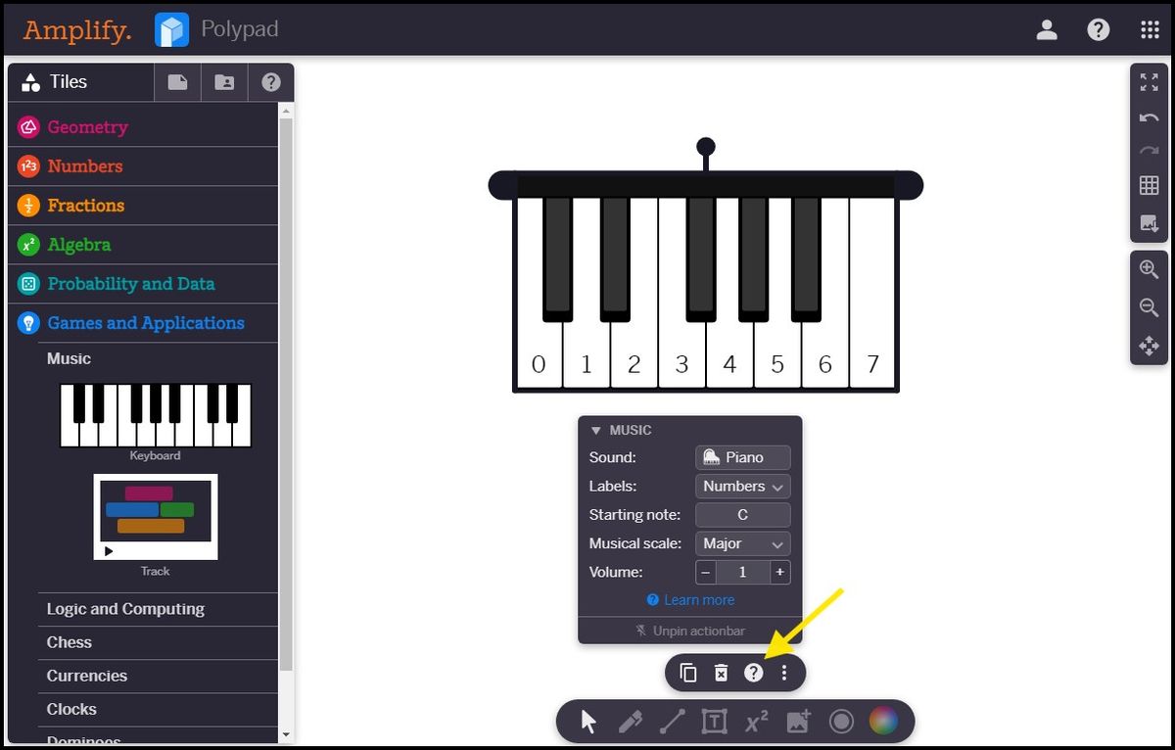Select the Pen tool
This screenshot has height=750, width=1175.
[x=630, y=721]
